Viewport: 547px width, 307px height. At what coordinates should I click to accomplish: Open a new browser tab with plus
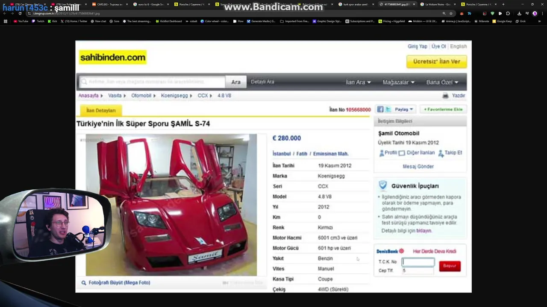point(503,4)
